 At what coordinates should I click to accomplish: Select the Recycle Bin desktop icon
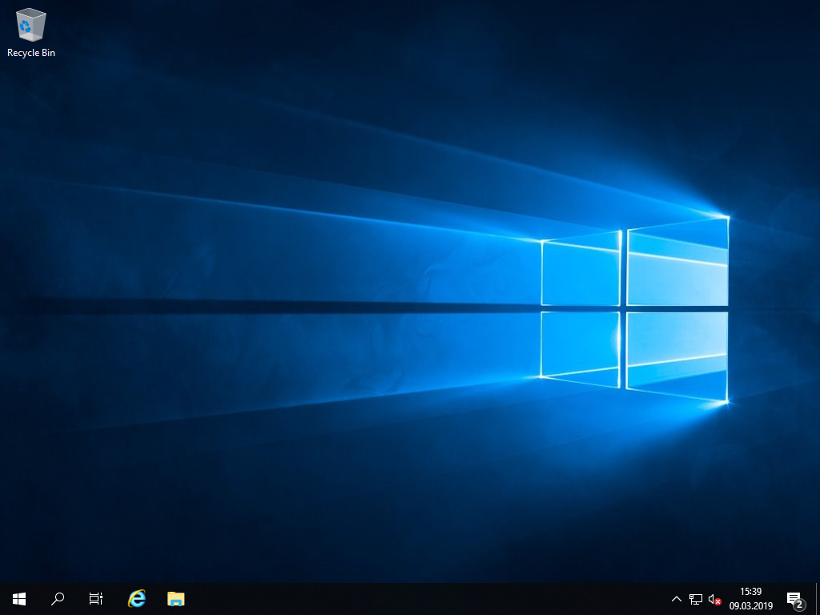pyautogui.click(x=31, y=32)
